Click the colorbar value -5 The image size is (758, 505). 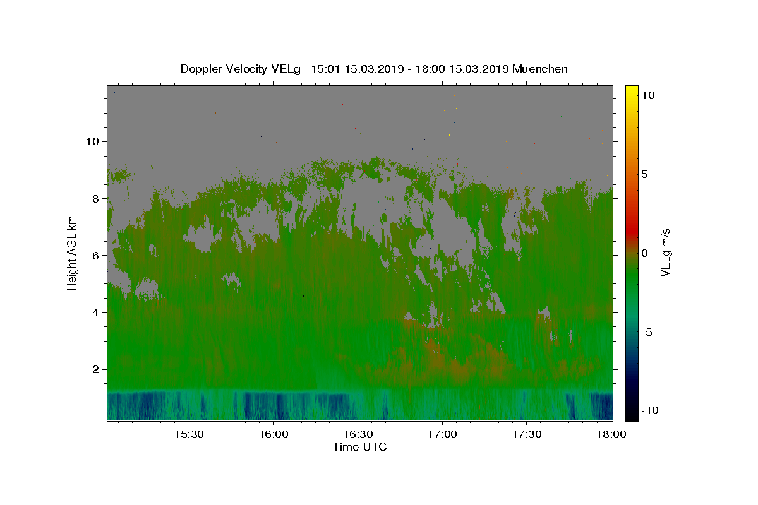[646, 332]
